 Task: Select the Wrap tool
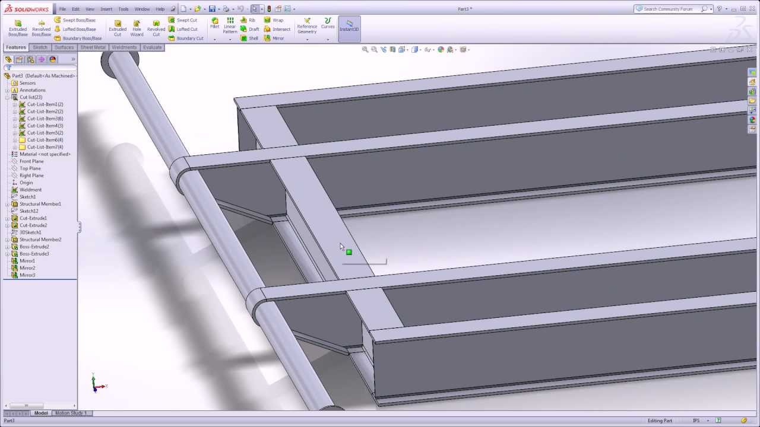tap(274, 20)
